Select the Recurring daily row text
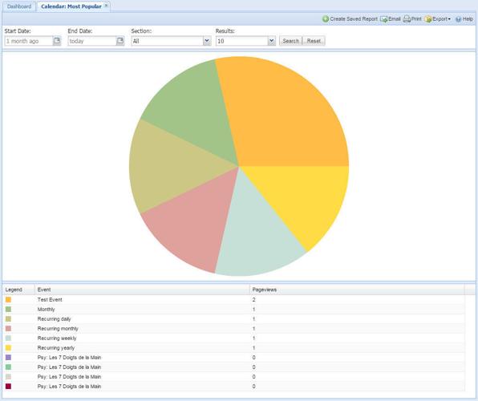 [54, 319]
